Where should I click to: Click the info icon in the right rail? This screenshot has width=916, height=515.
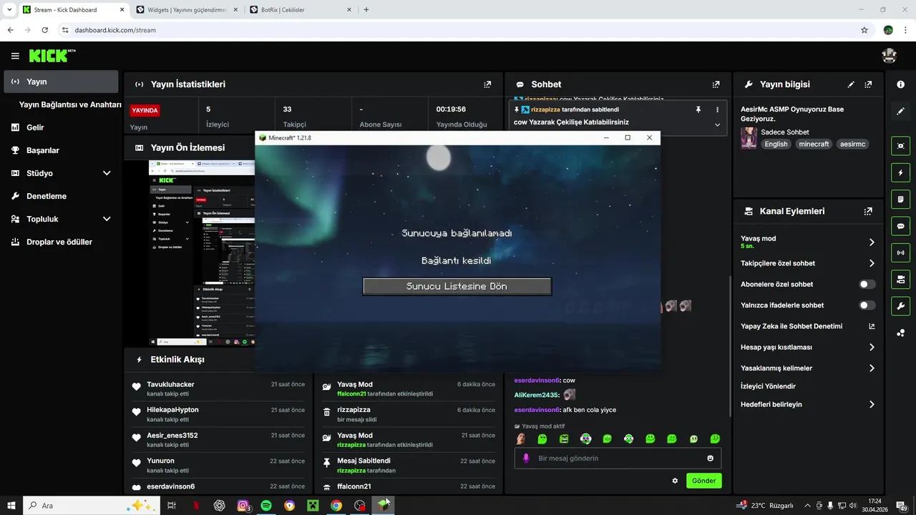coord(900,84)
